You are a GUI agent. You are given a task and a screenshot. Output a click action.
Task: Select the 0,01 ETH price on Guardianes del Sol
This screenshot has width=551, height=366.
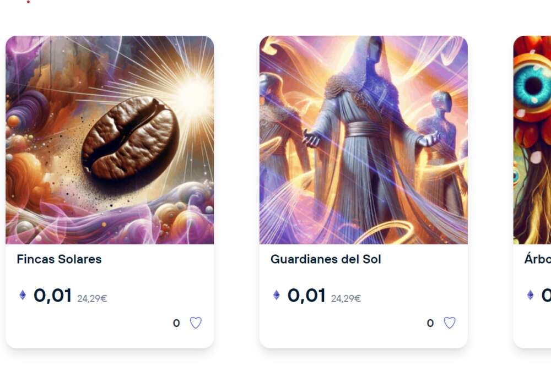tap(306, 296)
